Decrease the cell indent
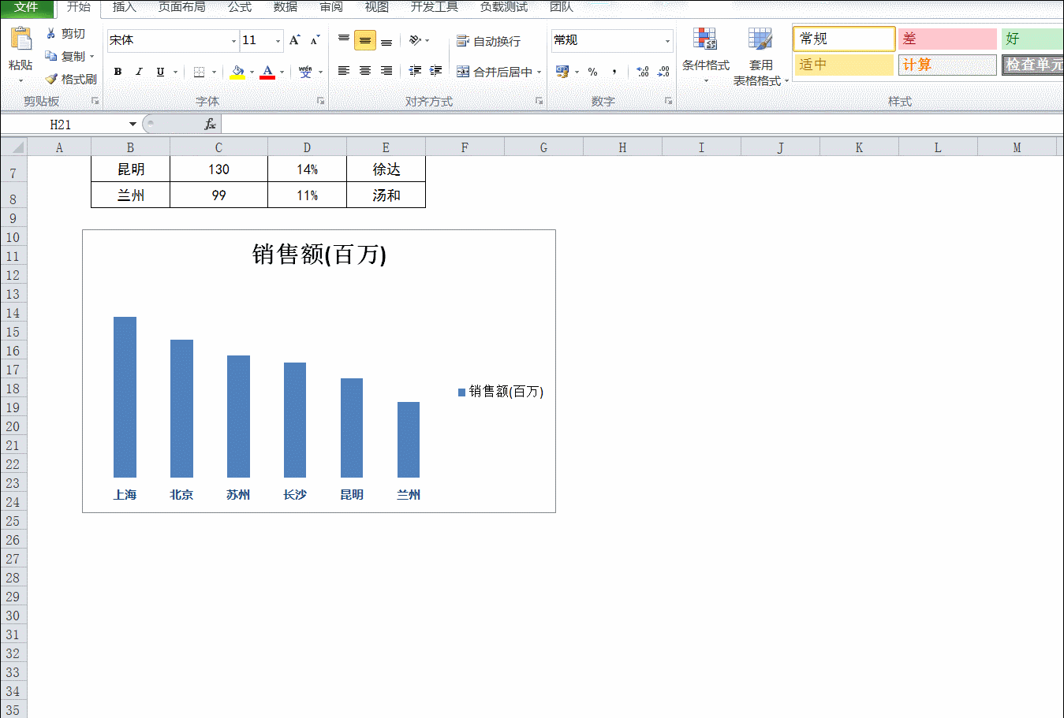 [x=415, y=72]
